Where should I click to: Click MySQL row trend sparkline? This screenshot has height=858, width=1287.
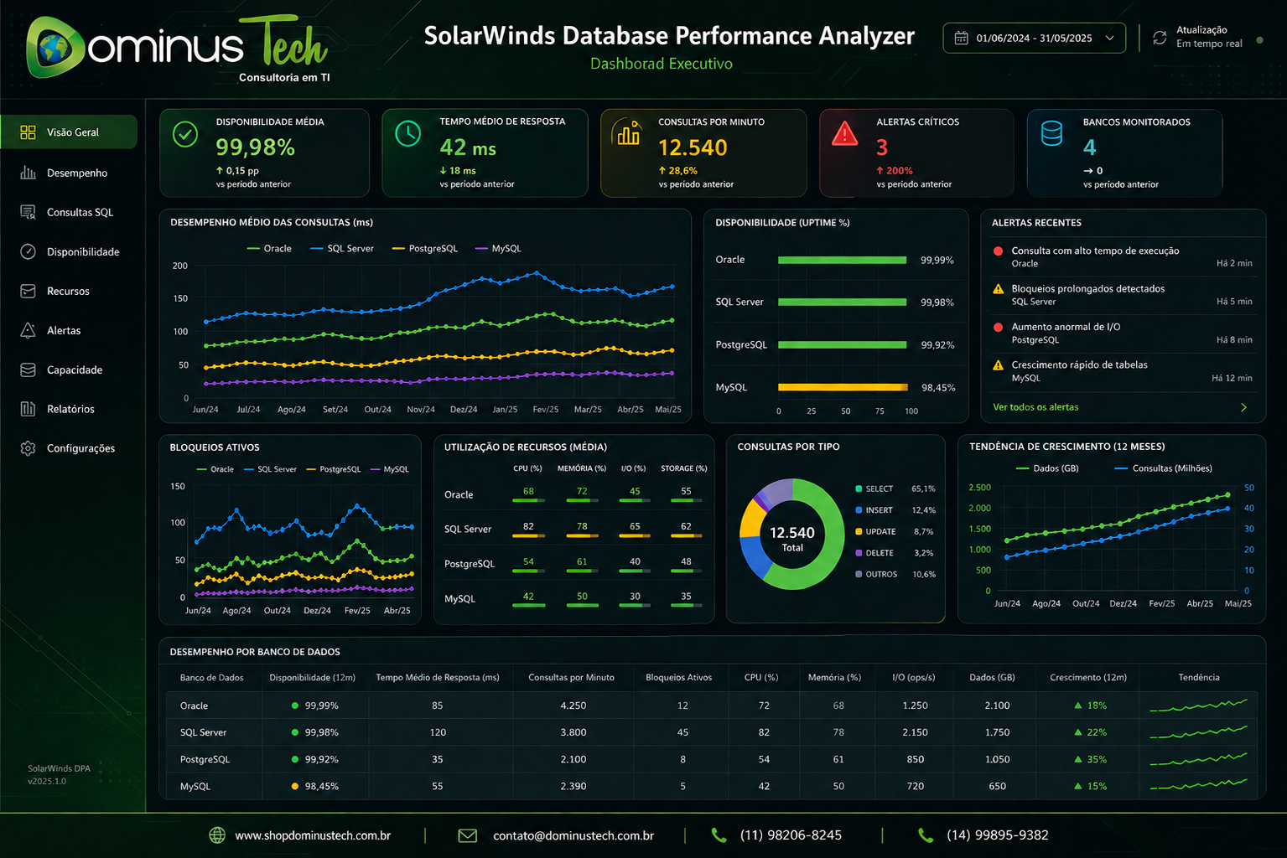tap(1199, 786)
